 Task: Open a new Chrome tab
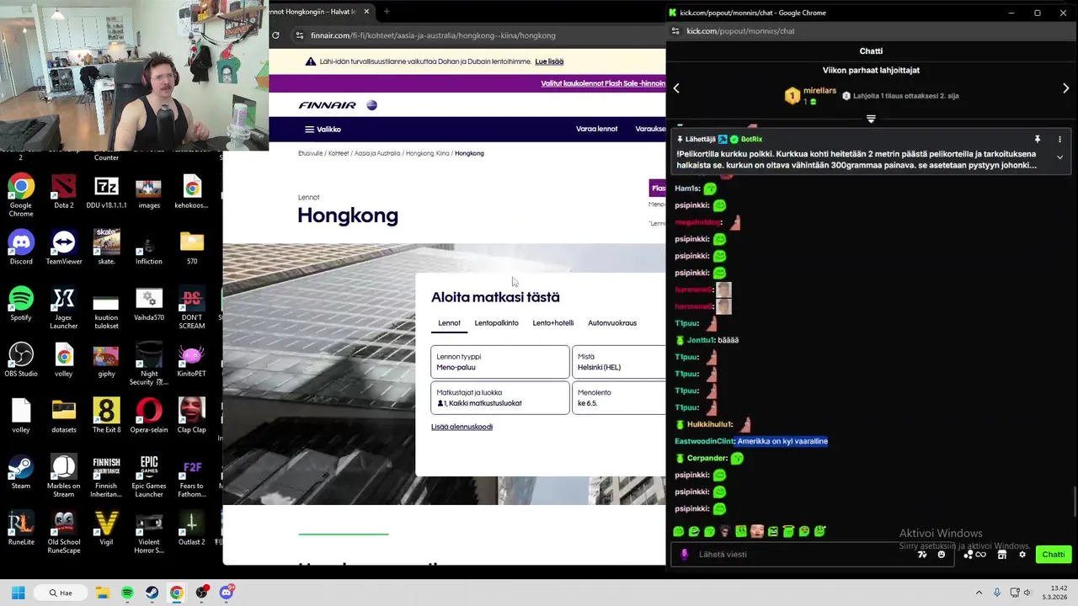coord(387,12)
